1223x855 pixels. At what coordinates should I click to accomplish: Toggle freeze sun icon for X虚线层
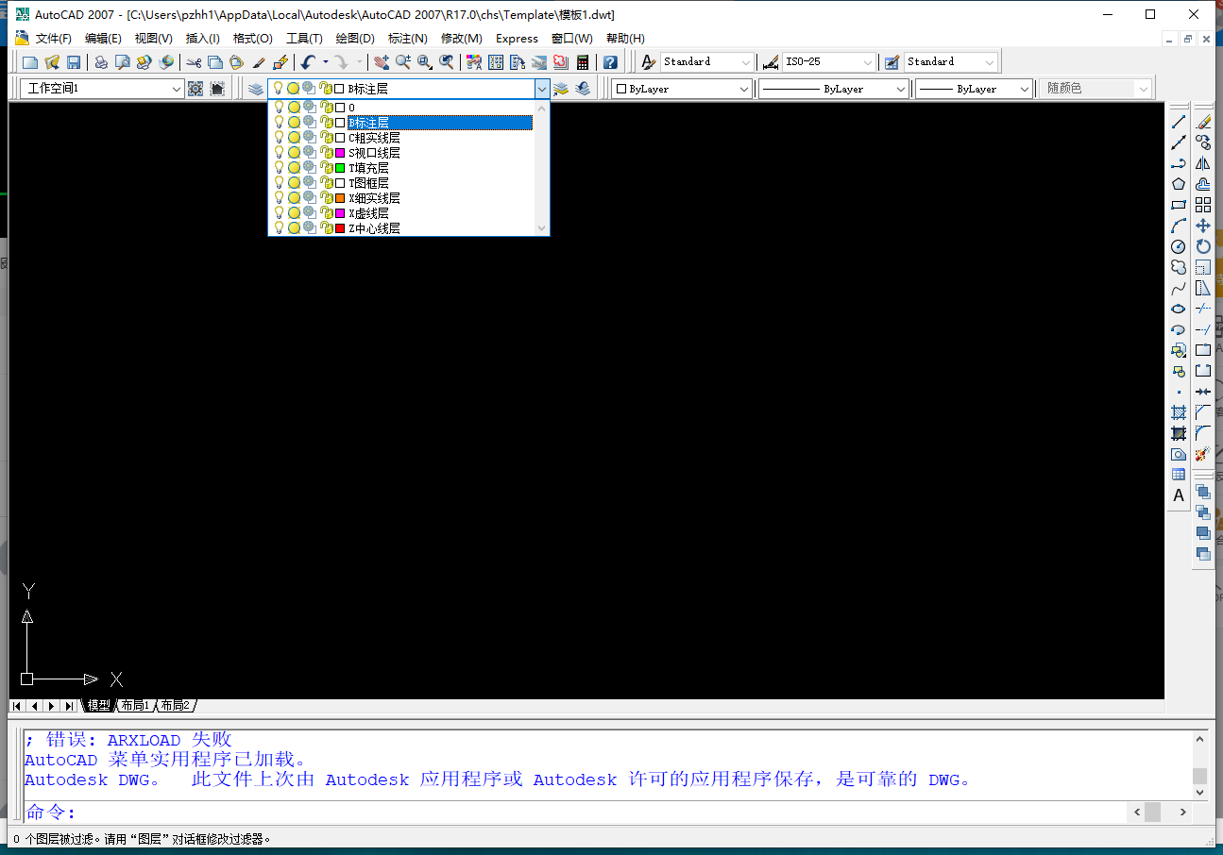(294, 213)
